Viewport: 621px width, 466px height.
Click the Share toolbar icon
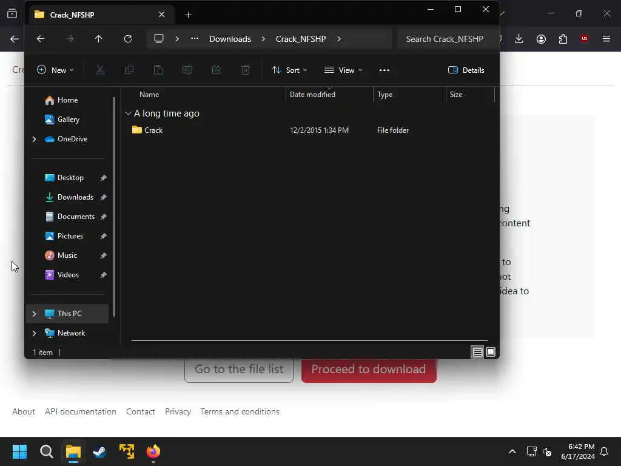tap(217, 70)
